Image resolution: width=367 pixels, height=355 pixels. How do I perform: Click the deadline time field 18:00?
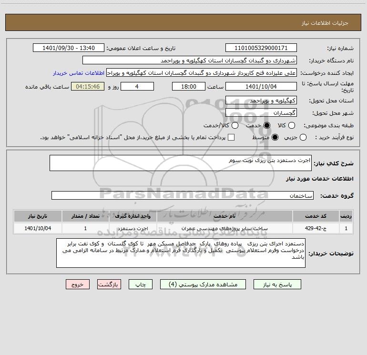pos(189,87)
